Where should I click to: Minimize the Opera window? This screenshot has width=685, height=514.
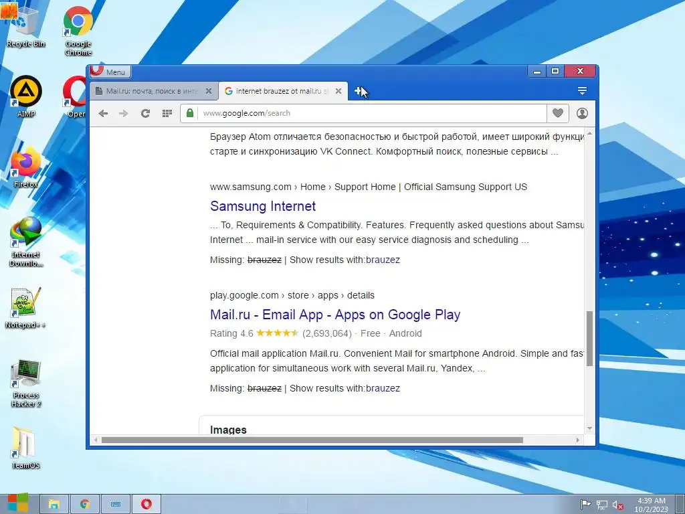coord(537,71)
